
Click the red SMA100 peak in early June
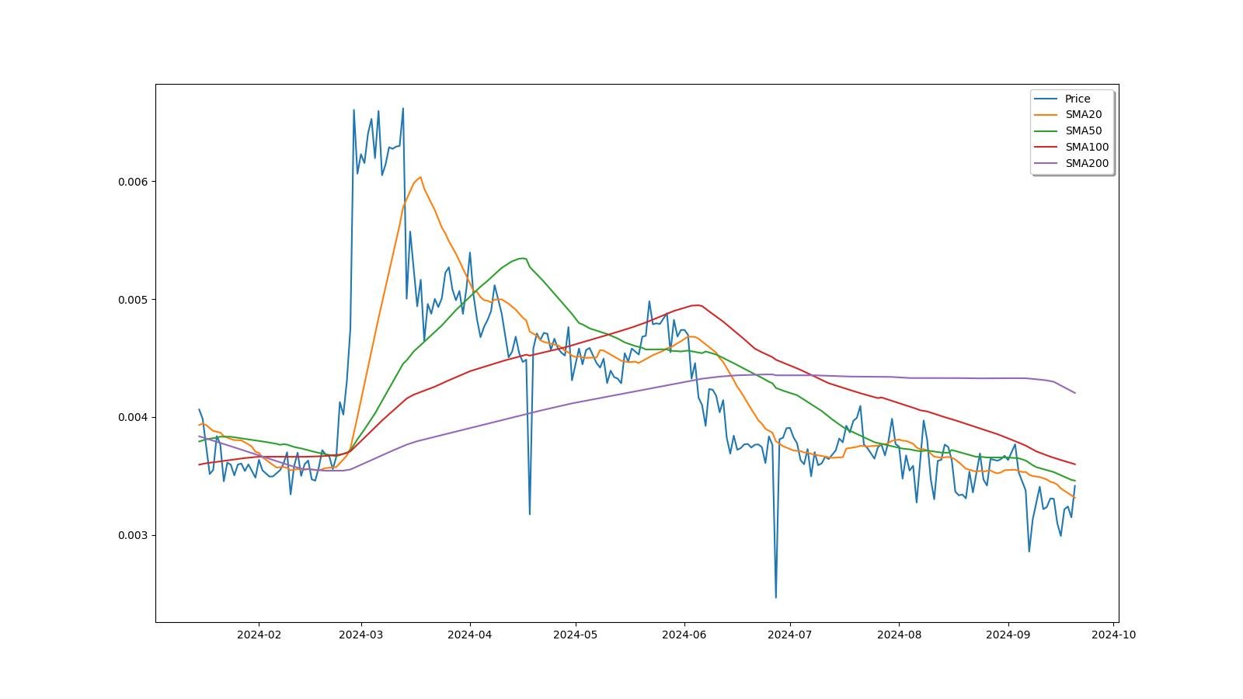(x=697, y=305)
